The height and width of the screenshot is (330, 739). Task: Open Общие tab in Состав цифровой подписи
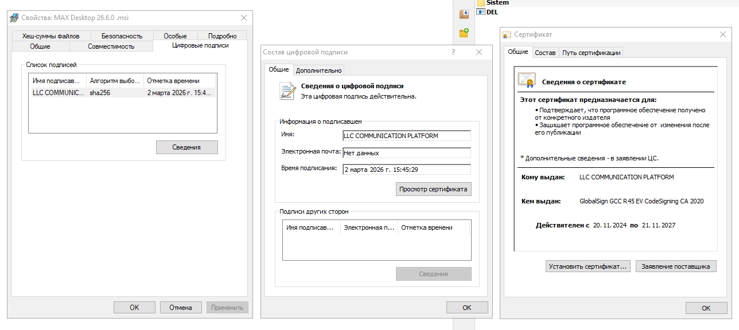279,69
